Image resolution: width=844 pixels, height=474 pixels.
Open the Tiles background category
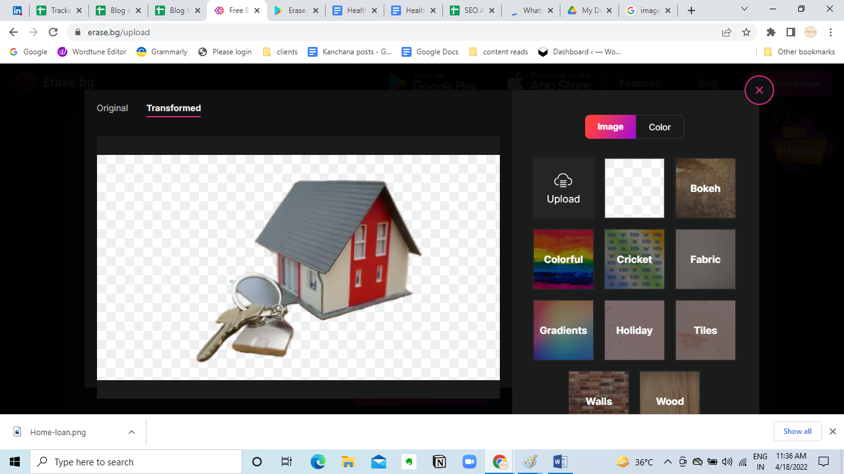click(706, 330)
